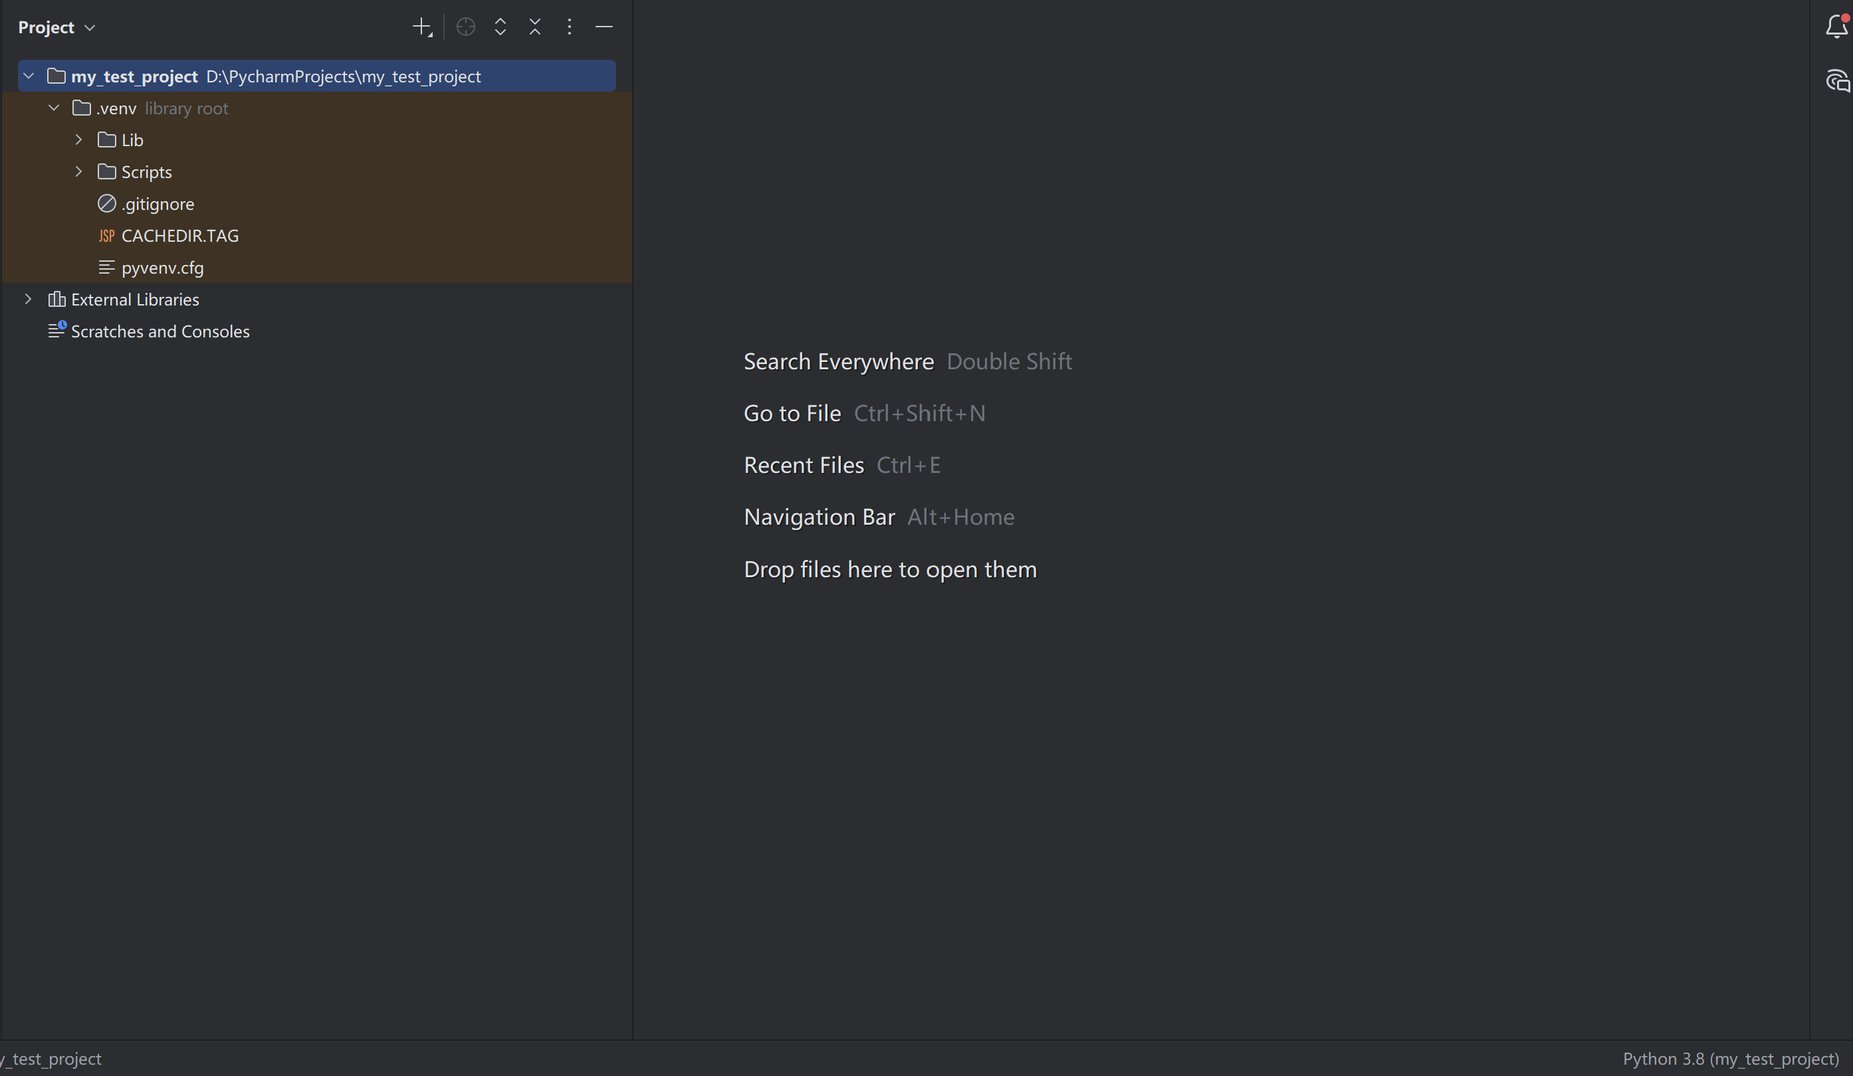1853x1076 pixels.
Task: Open the Project panel options three-dot menu
Action: (569, 27)
